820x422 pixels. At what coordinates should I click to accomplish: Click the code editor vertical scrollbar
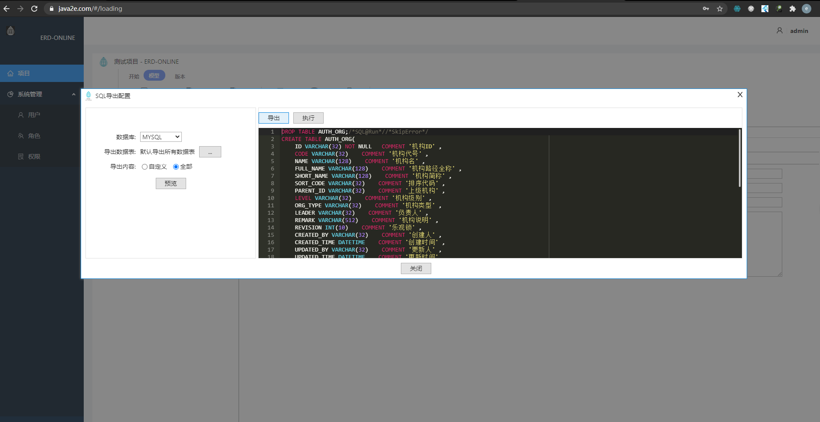pyautogui.click(x=740, y=158)
